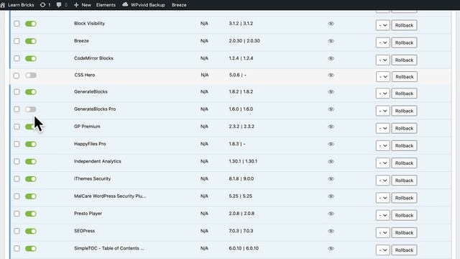
Task: Open version dropdown for CSS Hero
Action: [382, 77]
